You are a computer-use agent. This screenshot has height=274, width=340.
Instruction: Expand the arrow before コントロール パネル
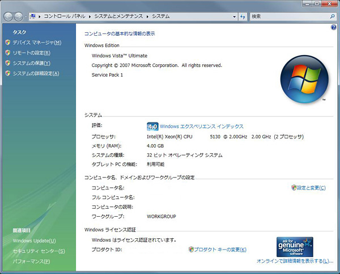(x=40, y=16)
